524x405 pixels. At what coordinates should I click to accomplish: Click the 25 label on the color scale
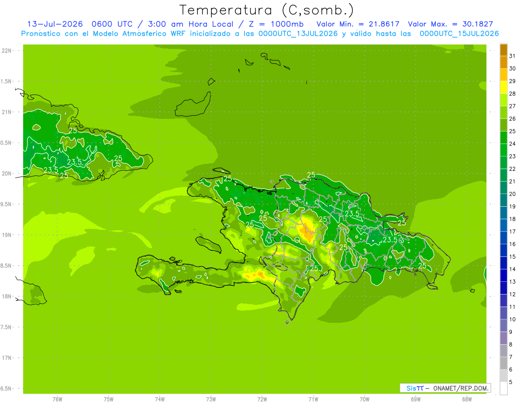tap(512, 132)
